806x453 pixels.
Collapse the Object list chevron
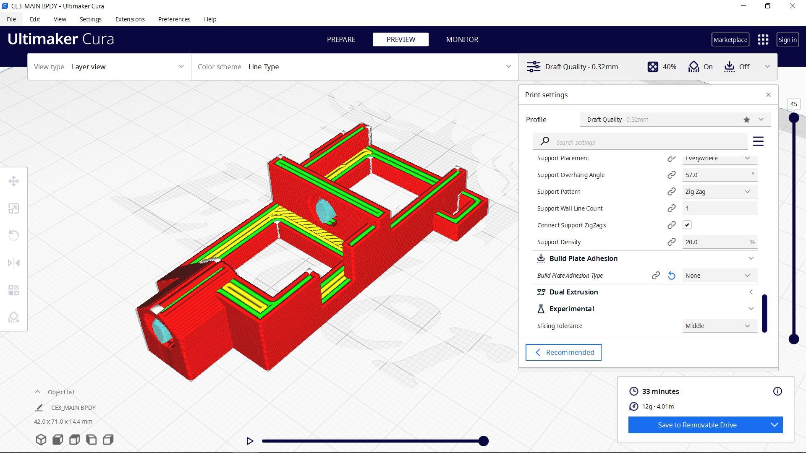pos(37,392)
